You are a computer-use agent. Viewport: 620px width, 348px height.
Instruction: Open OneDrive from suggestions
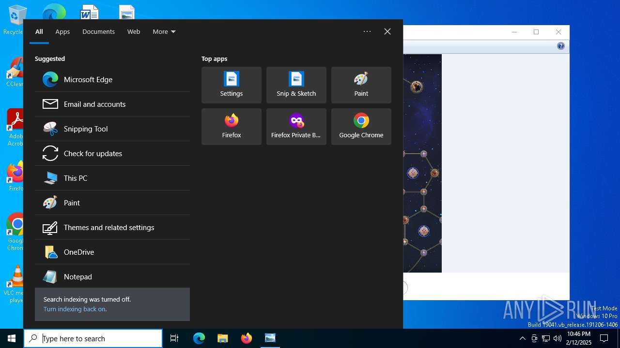click(x=112, y=252)
